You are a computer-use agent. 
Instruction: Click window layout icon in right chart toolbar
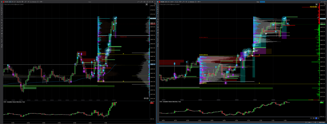tap(199, 2)
